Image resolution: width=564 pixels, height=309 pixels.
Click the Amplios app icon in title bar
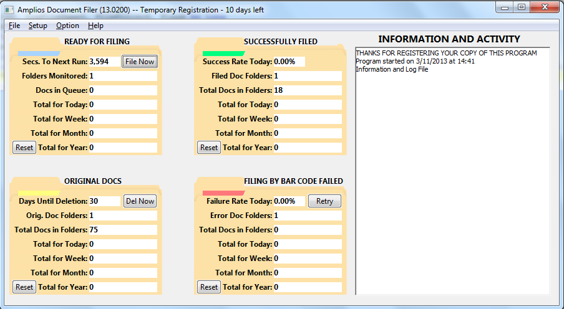point(9,10)
